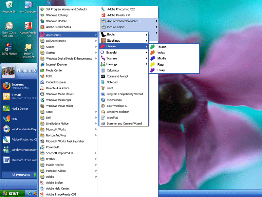This screenshot has width=262, height=197.
Task: Open Adobe Photoshop CS2 menu entry
Action: [x=129, y=9]
